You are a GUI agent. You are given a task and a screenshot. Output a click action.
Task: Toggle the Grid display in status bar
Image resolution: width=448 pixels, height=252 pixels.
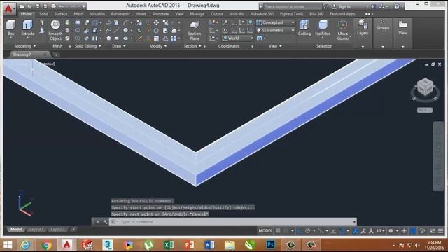(278, 230)
